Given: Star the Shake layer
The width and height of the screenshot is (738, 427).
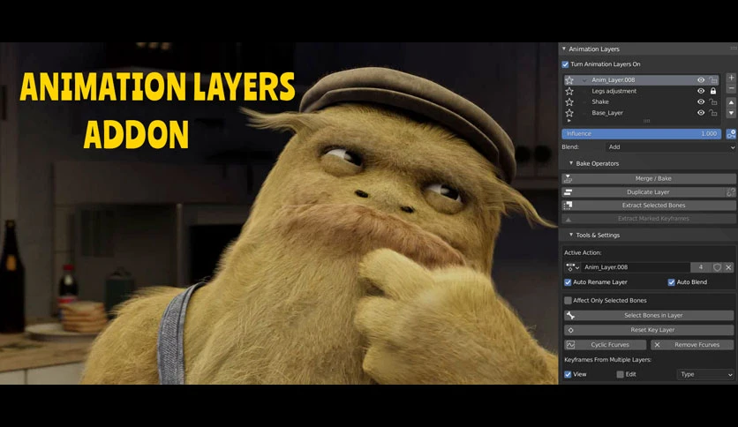Looking at the screenshot, I should coord(569,102).
